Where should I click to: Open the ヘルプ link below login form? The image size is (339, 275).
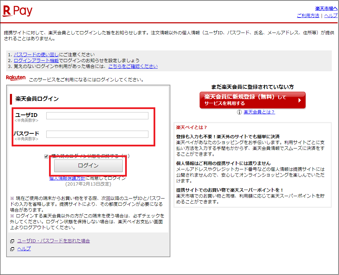pos(24,249)
